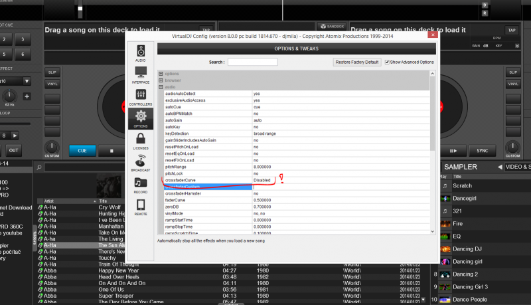Click the Fire sample thumbnail
531x305 pixels.
445,224
